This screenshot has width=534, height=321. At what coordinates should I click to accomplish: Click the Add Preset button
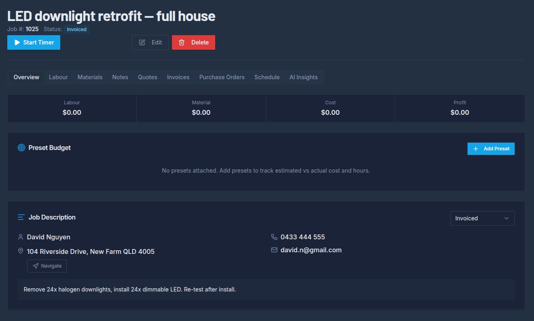491,149
